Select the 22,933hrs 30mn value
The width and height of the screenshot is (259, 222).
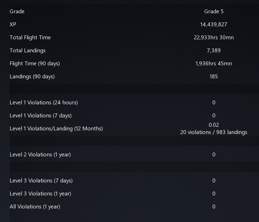(214, 37)
